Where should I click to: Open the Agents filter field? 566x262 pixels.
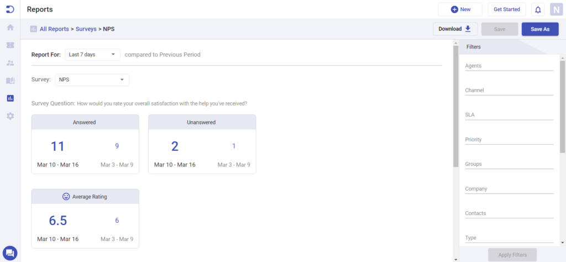[509, 66]
